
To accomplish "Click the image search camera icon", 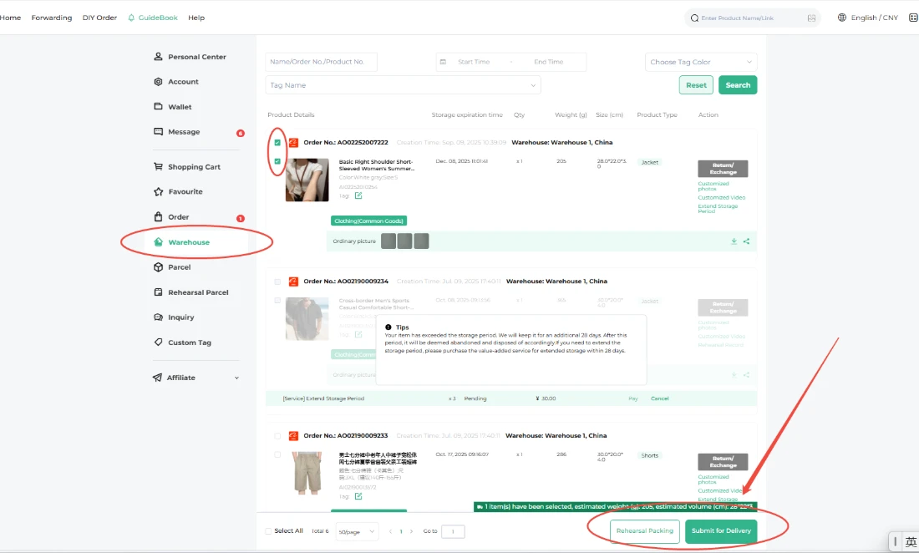I will (x=811, y=18).
